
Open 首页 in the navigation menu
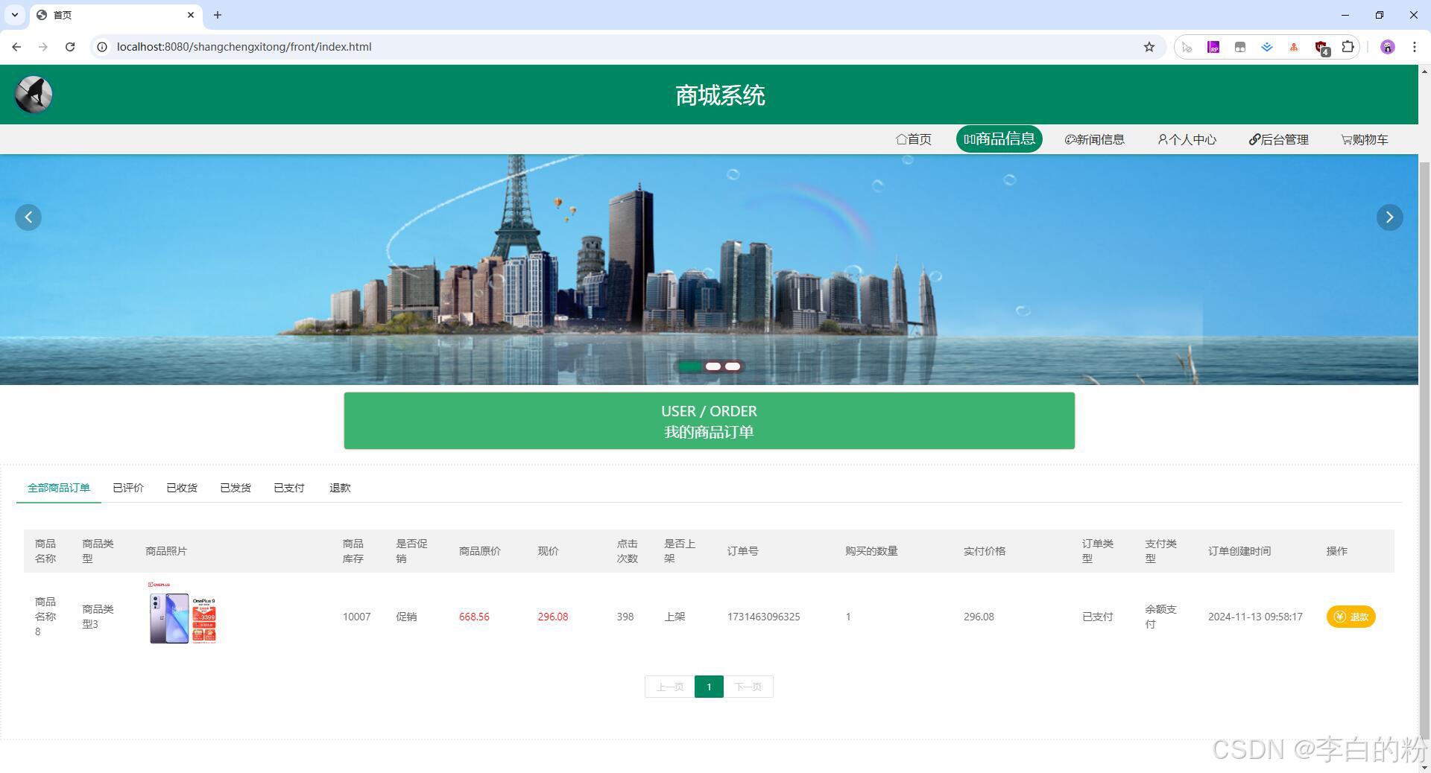914,139
